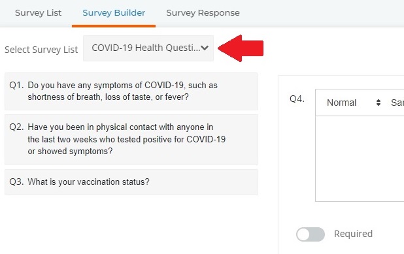Image resolution: width=404 pixels, height=254 pixels.
Task: Click the Q1. number label
Action: tap(16, 85)
